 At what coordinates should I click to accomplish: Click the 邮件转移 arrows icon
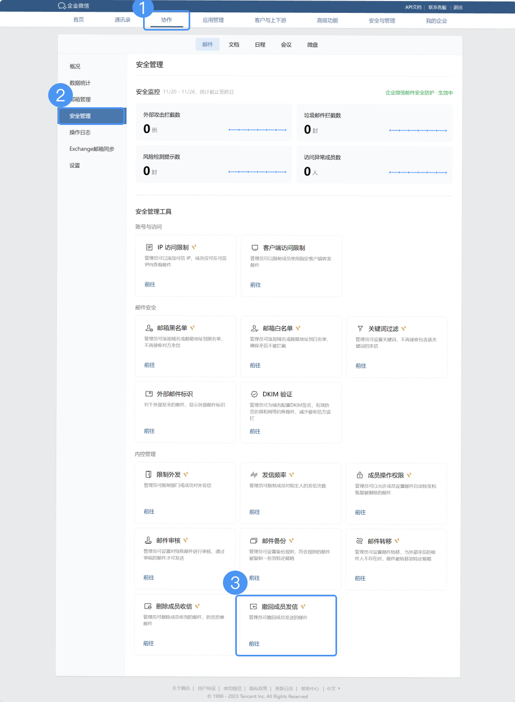pos(359,541)
